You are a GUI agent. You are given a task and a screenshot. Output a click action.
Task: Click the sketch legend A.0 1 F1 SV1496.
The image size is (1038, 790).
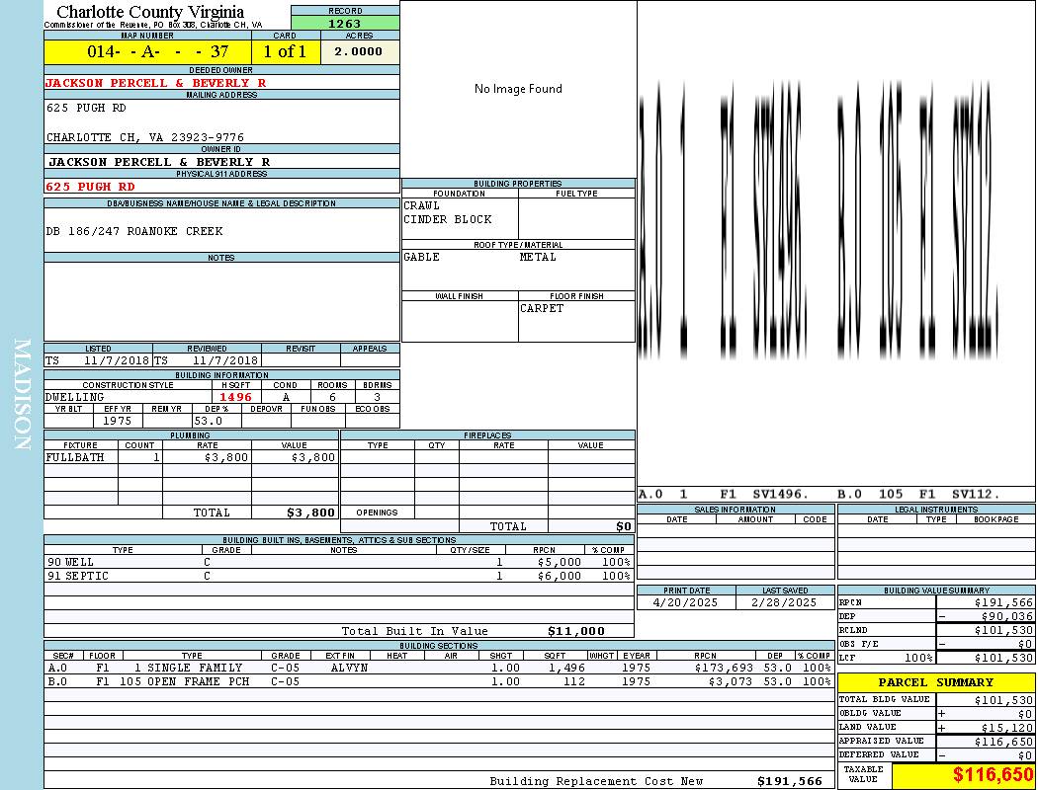pyautogui.click(x=725, y=495)
